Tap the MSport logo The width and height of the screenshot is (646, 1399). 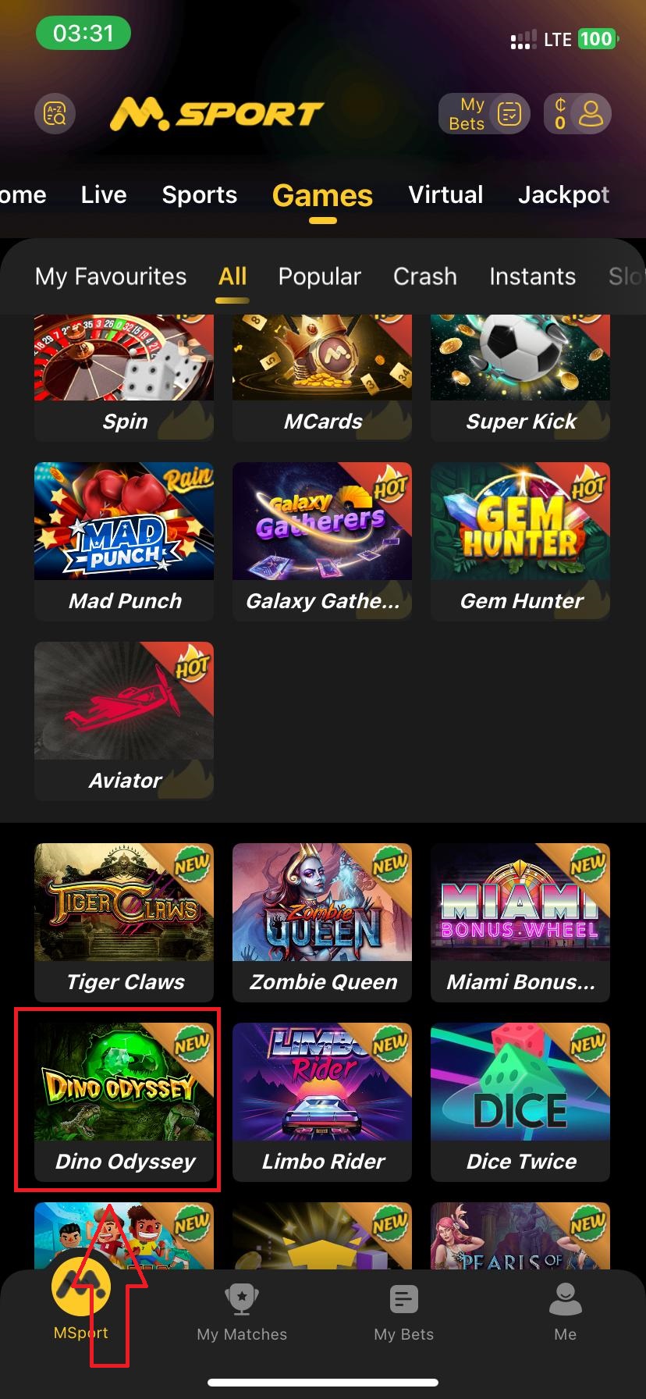tap(216, 115)
